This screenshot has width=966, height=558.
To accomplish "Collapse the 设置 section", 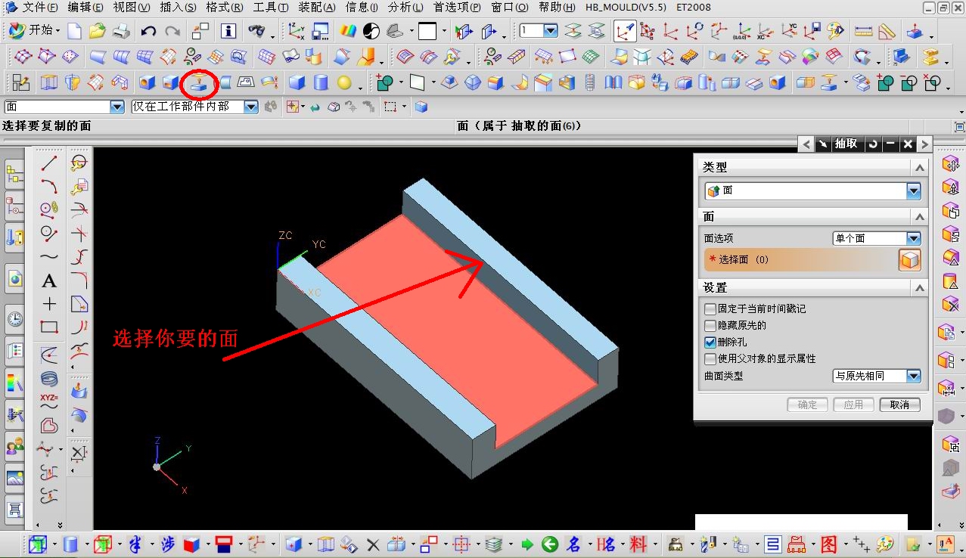I will pos(919,288).
